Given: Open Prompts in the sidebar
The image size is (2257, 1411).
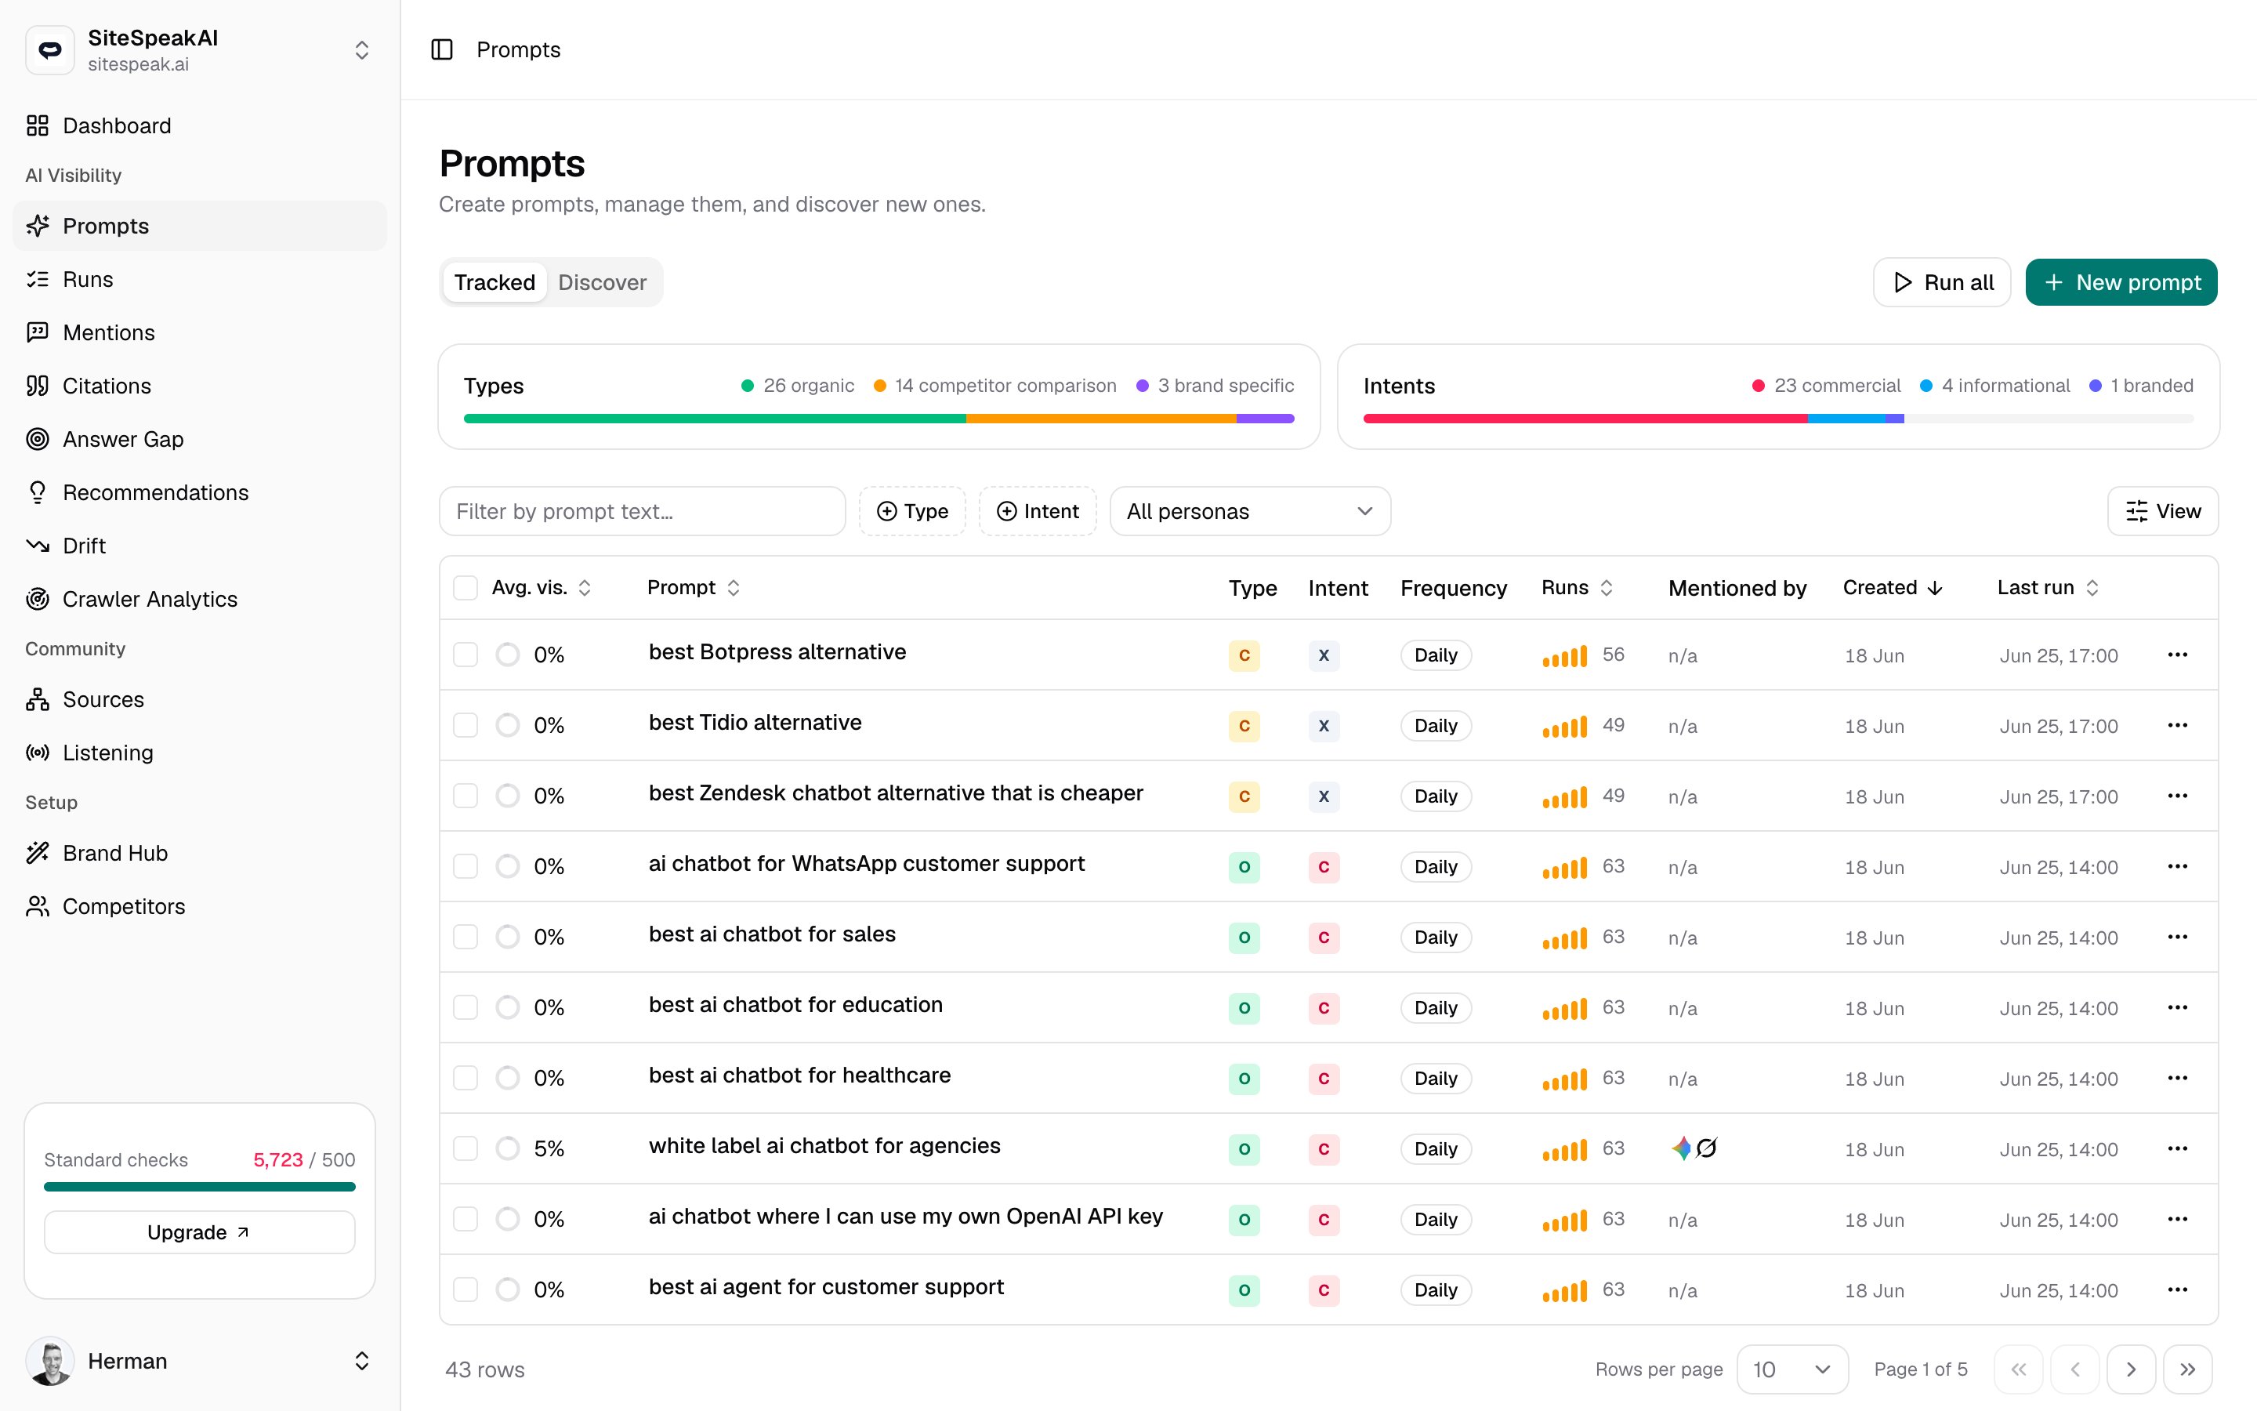Looking at the screenshot, I should click(200, 226).
